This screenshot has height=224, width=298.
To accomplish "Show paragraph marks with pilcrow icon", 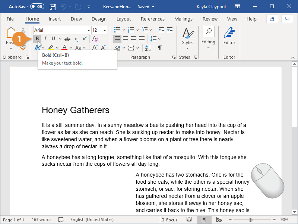I will click(160, 48).
